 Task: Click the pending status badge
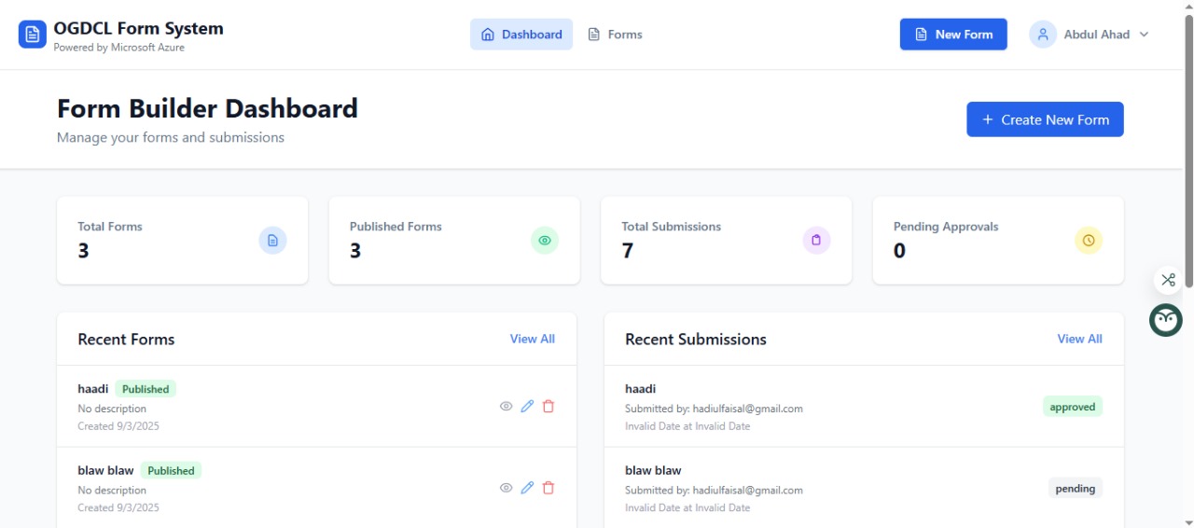(x=1076, y=488)
